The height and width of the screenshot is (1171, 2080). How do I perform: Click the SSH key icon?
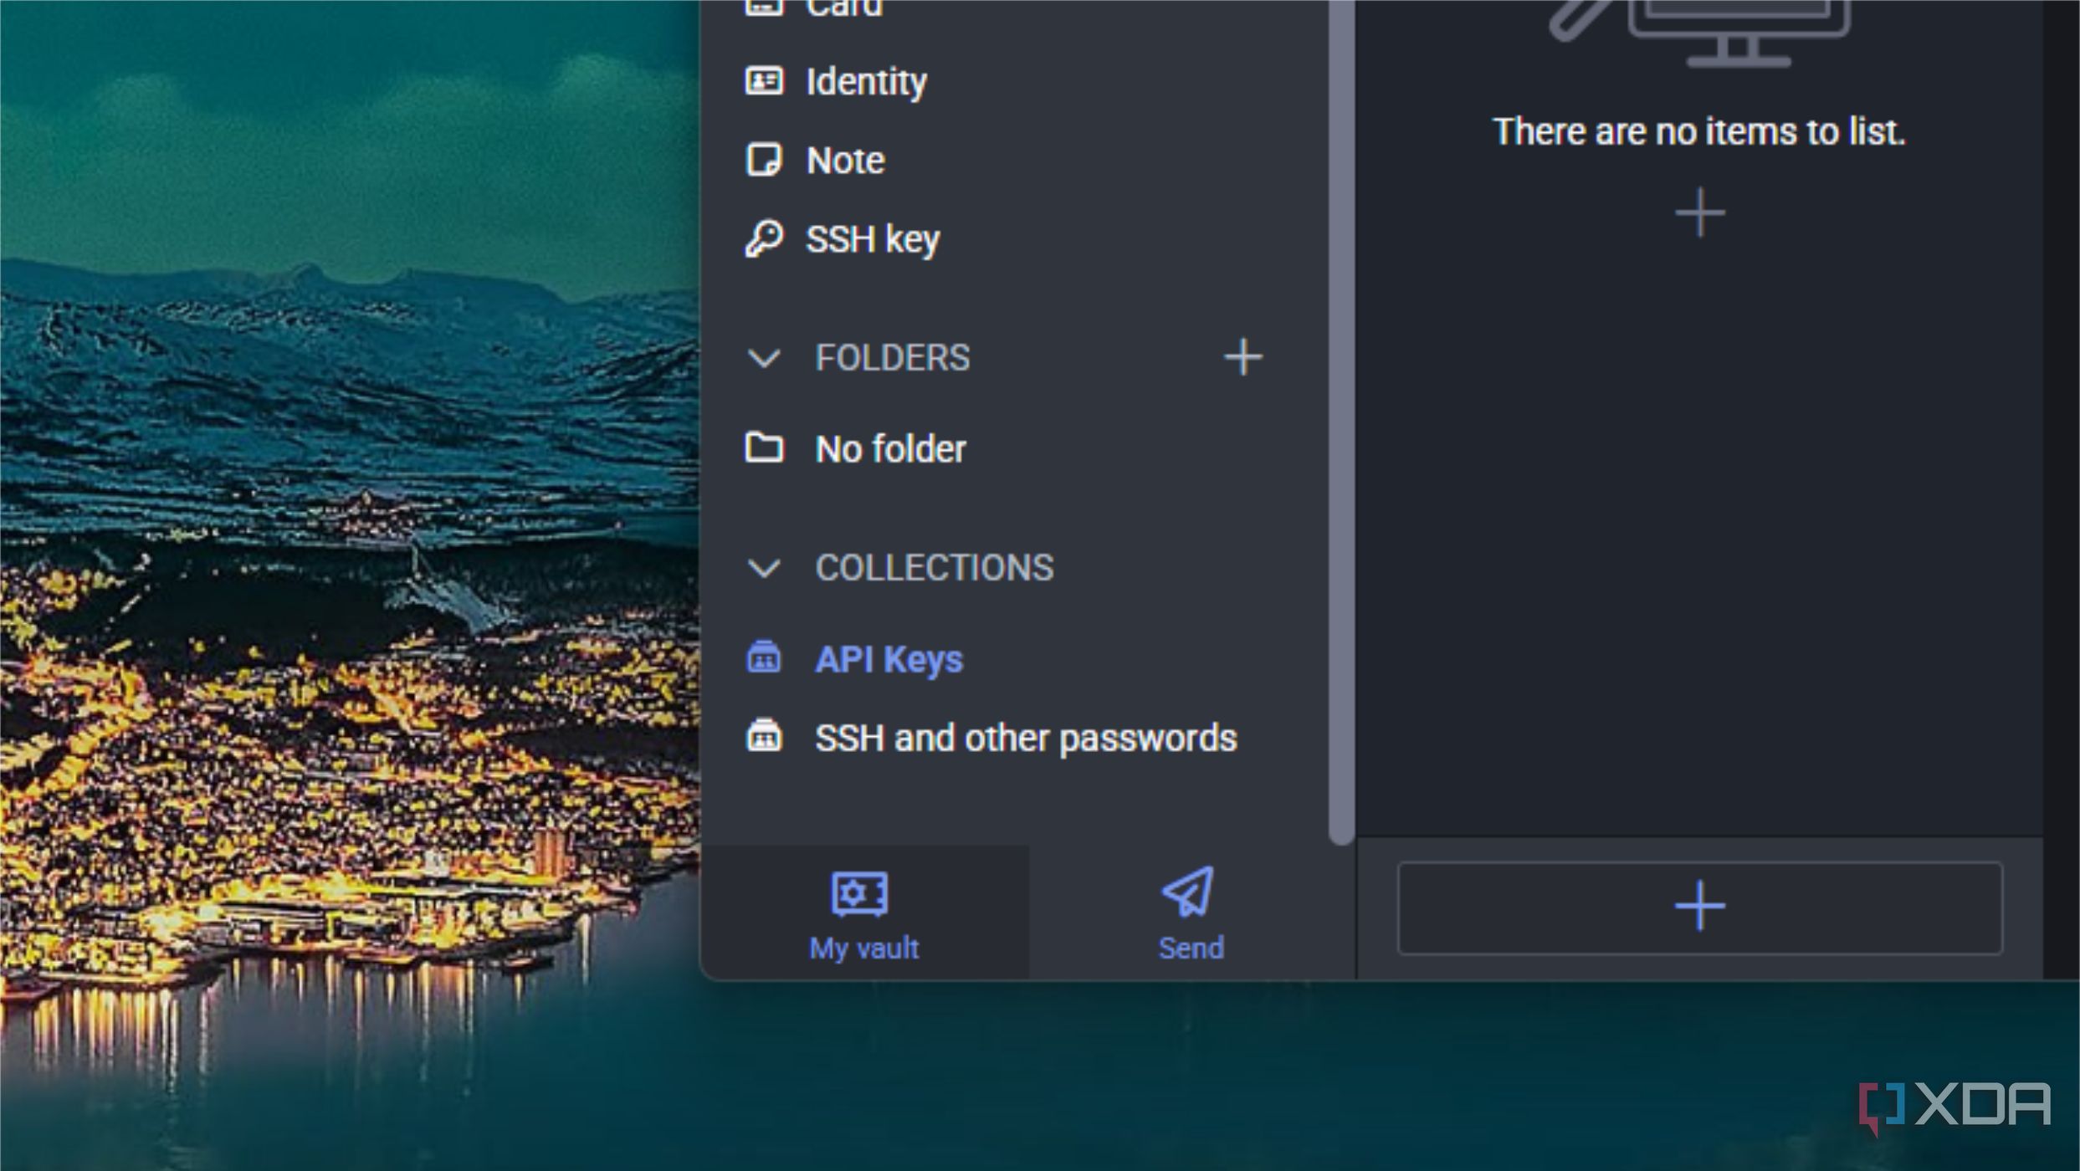(764, 239)
